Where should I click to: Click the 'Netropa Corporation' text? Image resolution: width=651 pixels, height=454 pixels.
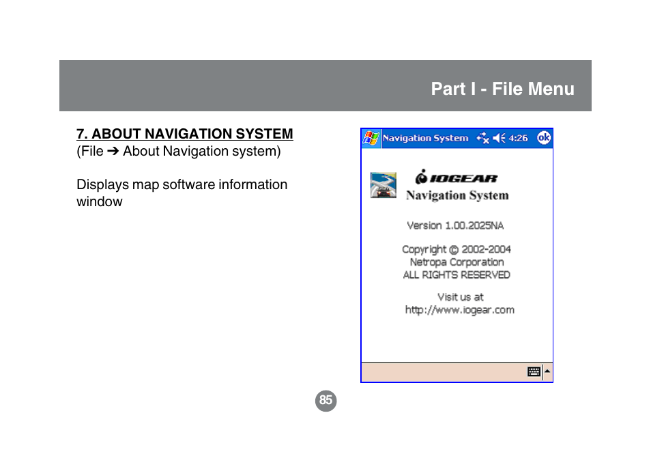[x=457, y=263]
